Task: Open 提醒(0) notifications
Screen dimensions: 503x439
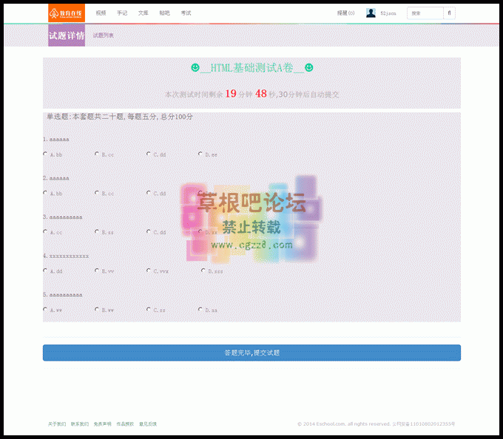Action: coord(346,13)
